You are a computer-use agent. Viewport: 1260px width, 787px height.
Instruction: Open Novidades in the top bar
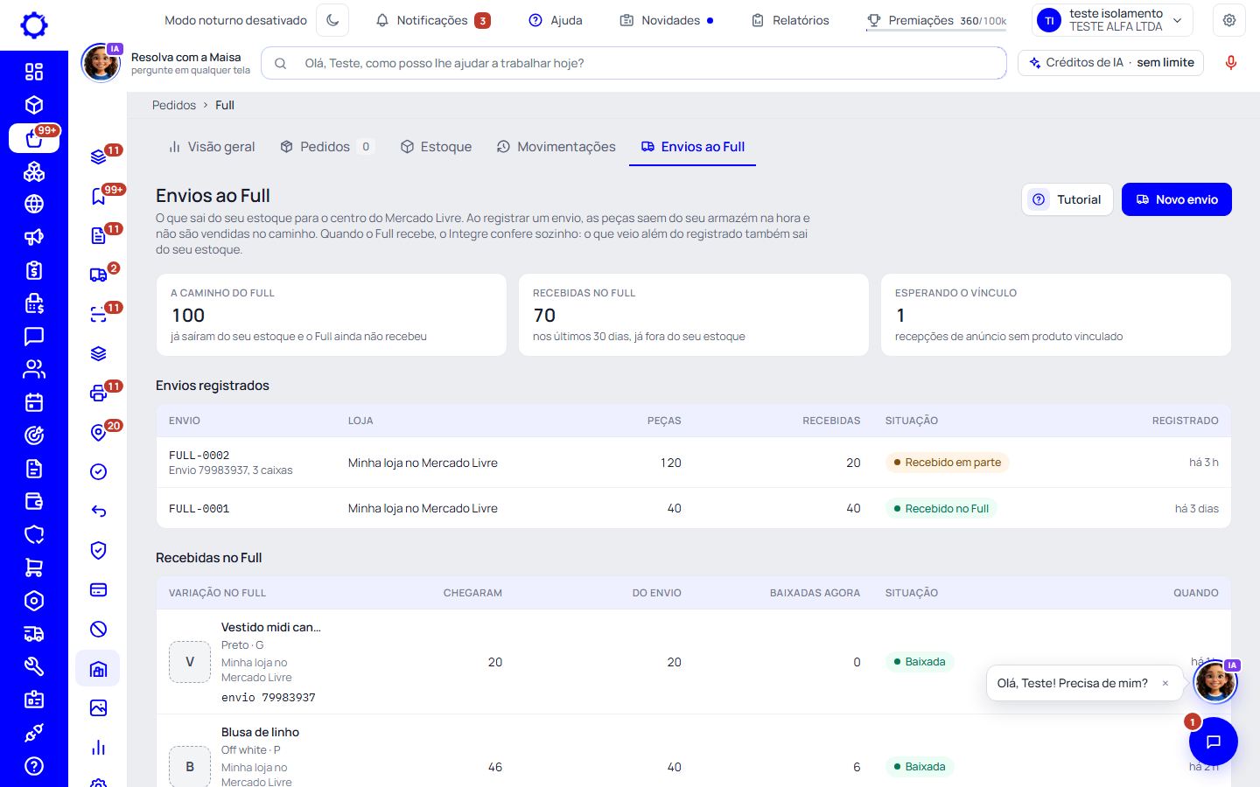click(667, 20)
